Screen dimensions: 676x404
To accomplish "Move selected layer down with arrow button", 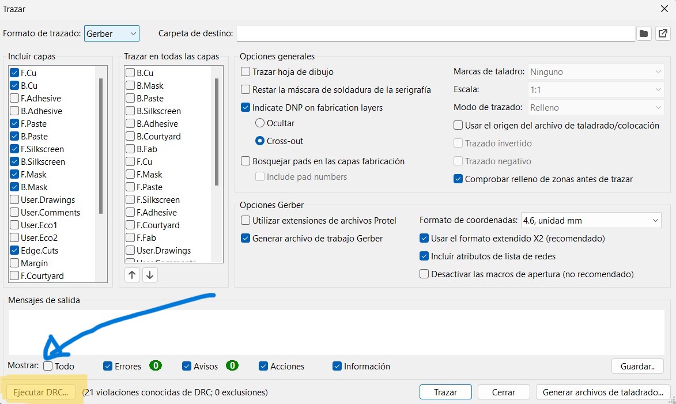I will pyautogui.click(x=150, y=275).
